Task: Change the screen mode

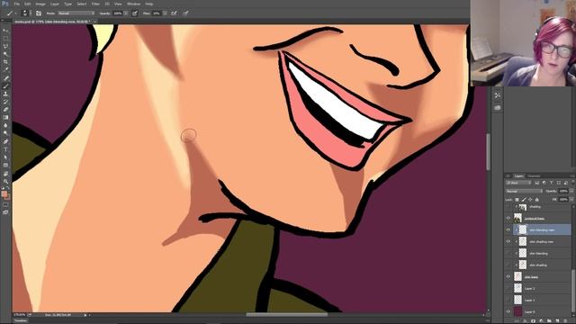Action: point(5,212)
